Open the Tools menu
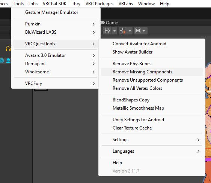Screen dimensions: 211x183 18,4
